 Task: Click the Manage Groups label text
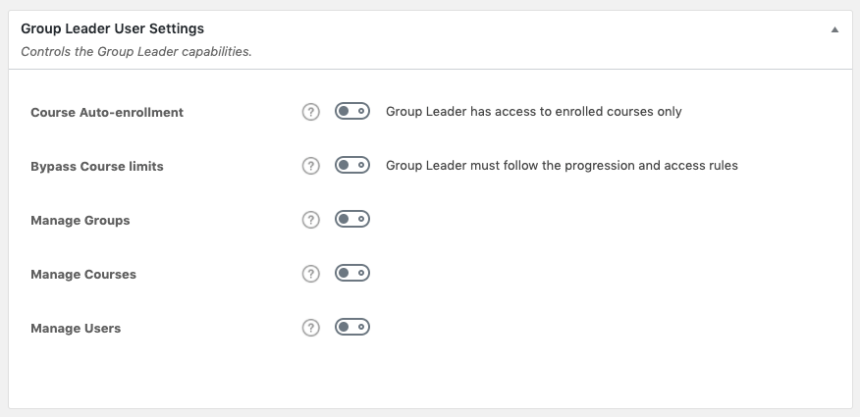click(81, 221)
